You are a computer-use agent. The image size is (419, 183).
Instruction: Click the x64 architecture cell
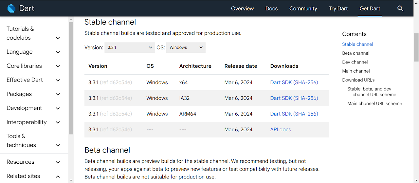(x=184, y=82)
